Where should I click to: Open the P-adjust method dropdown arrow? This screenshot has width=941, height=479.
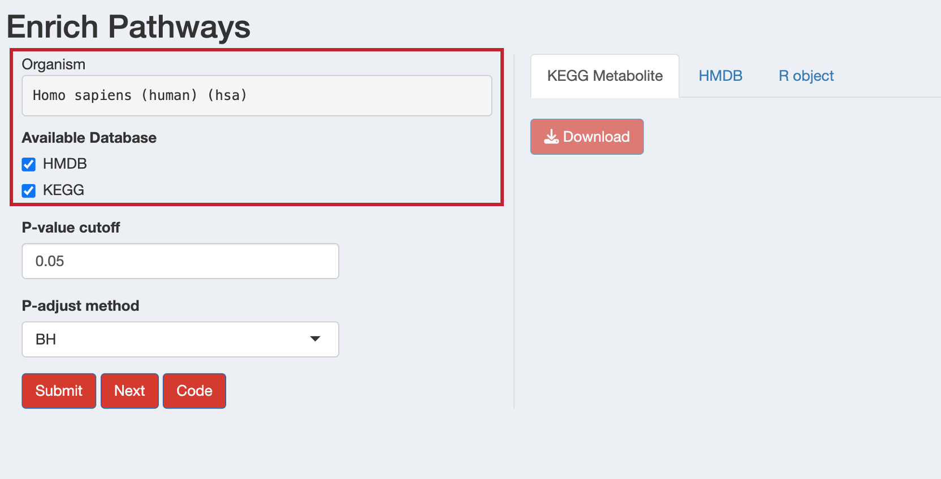315,339
